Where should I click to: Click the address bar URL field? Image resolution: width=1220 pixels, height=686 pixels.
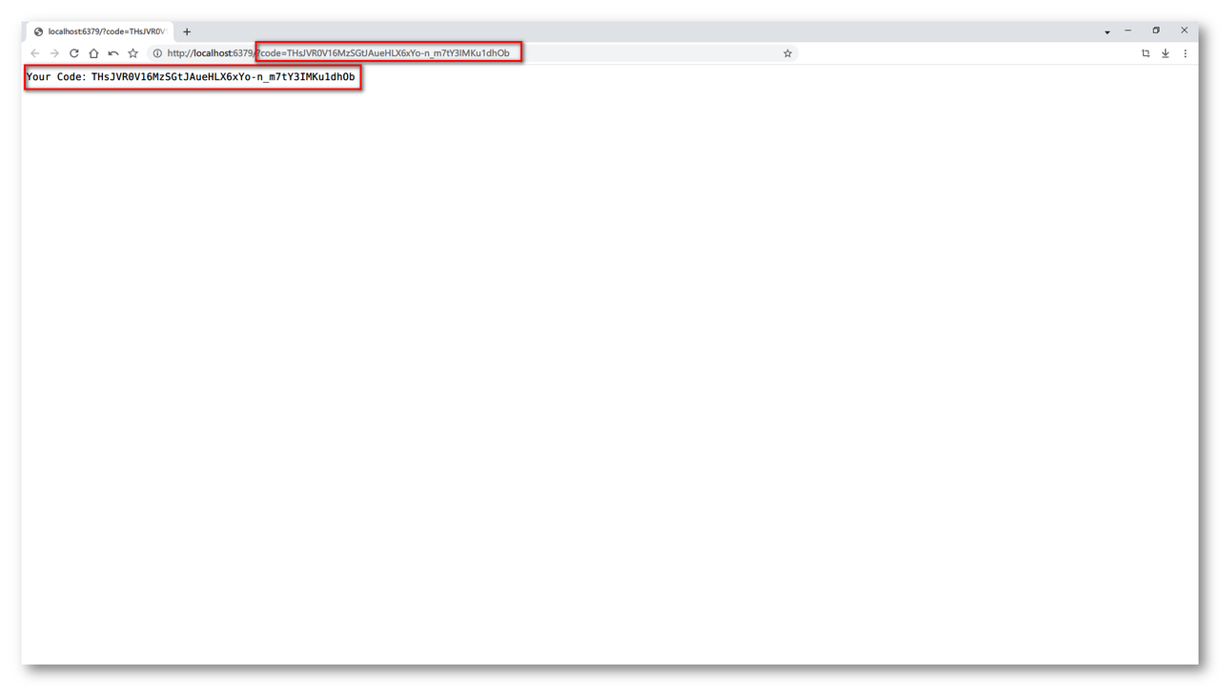(x=472, y=53)
